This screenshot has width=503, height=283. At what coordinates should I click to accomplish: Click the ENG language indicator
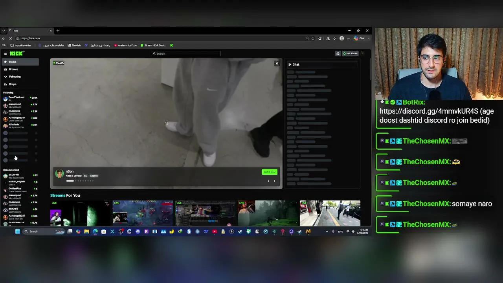[340, 232]
